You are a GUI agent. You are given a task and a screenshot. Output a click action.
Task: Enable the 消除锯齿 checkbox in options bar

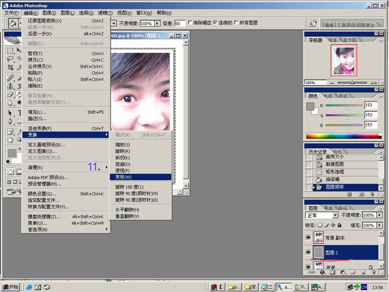190,23
